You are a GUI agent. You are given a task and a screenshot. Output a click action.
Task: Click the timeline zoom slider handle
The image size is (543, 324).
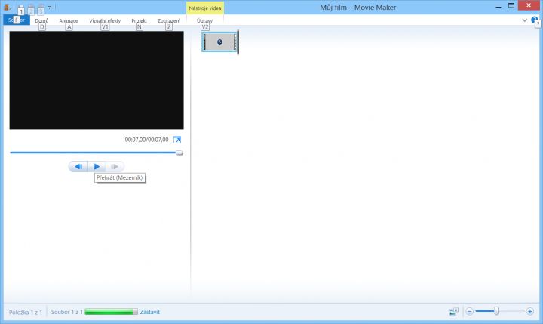pyautogui.click(x=496, y=311)
